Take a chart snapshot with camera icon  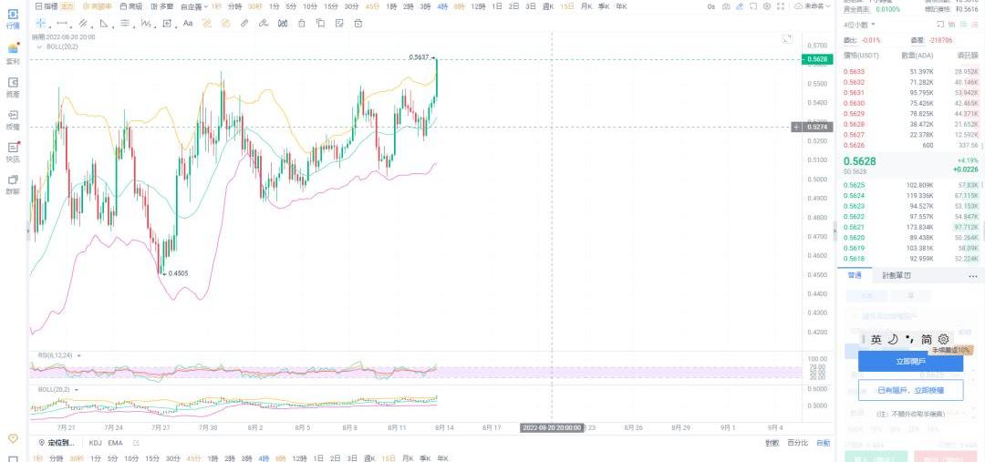[726, 6]
